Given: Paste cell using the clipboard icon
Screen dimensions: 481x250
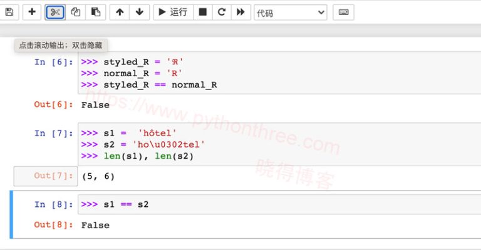Looking at the screenshot, I should 95,12.
